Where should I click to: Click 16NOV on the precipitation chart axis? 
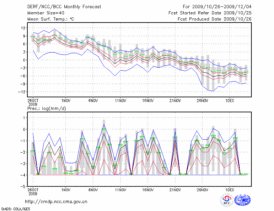pos(147,190)
